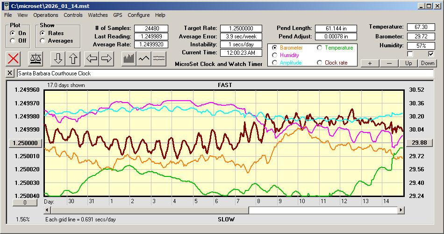This screenshot has height=234, width=444.
Task: Open the Operations menu
Action: (x=46, y=15)
